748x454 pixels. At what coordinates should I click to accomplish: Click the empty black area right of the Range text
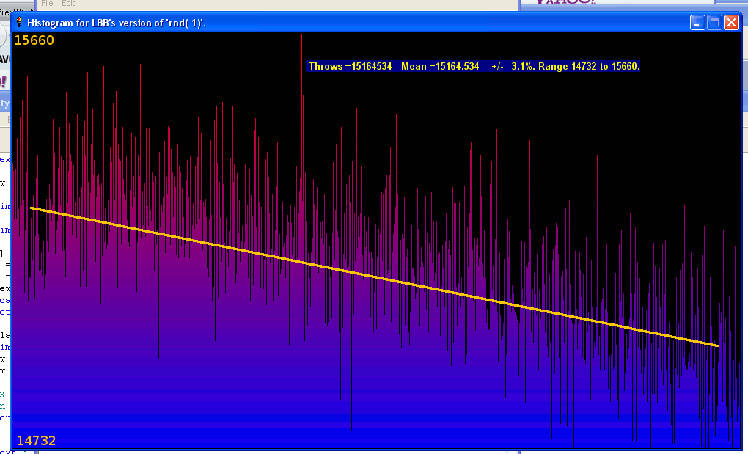(689, 67)
